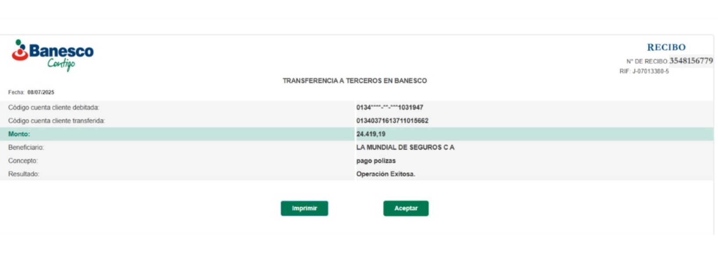
Task: Click the RIF J-07013380-5 text
Action: pyautogui.click(x=644, y=72)
